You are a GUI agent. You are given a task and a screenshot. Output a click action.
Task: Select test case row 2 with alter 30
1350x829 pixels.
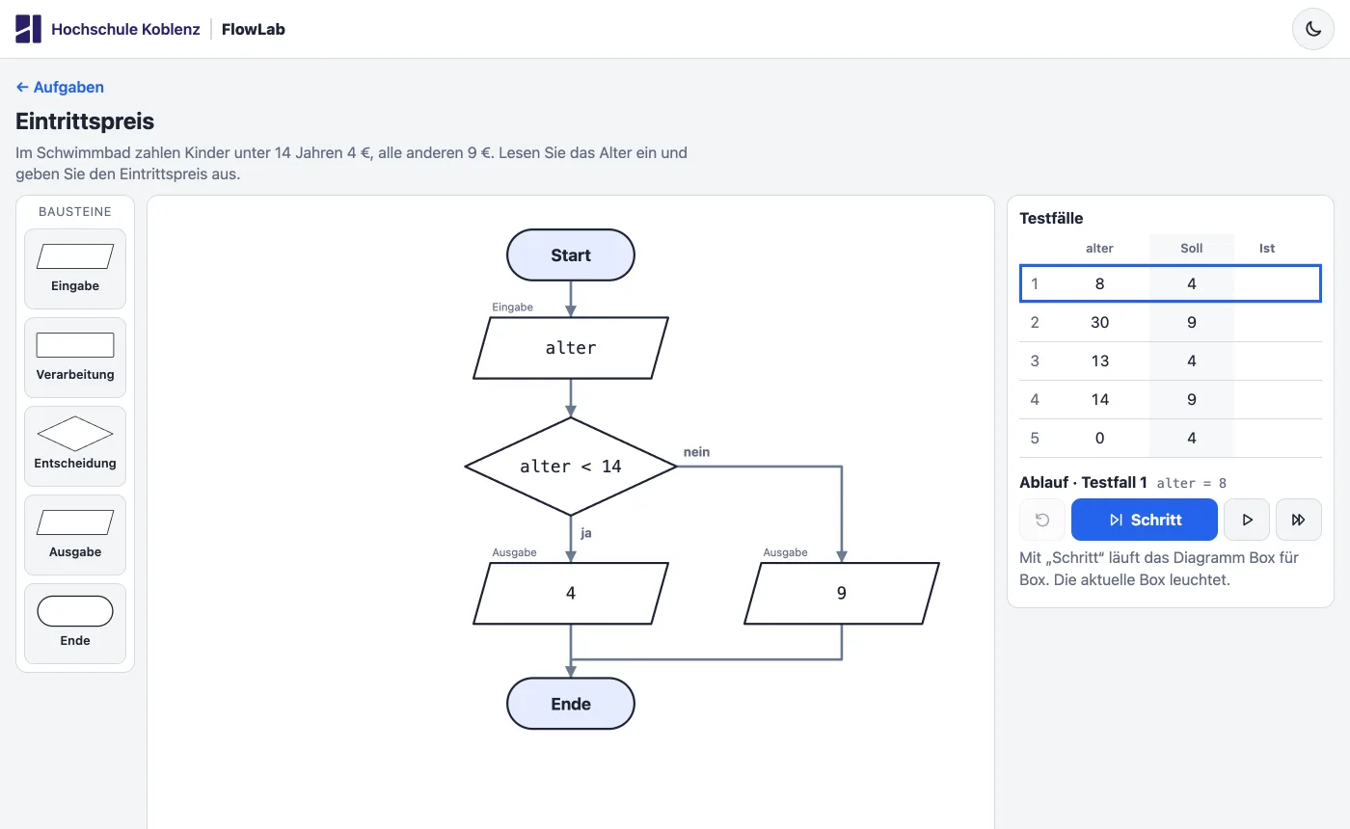click(x=1171, y=322)
